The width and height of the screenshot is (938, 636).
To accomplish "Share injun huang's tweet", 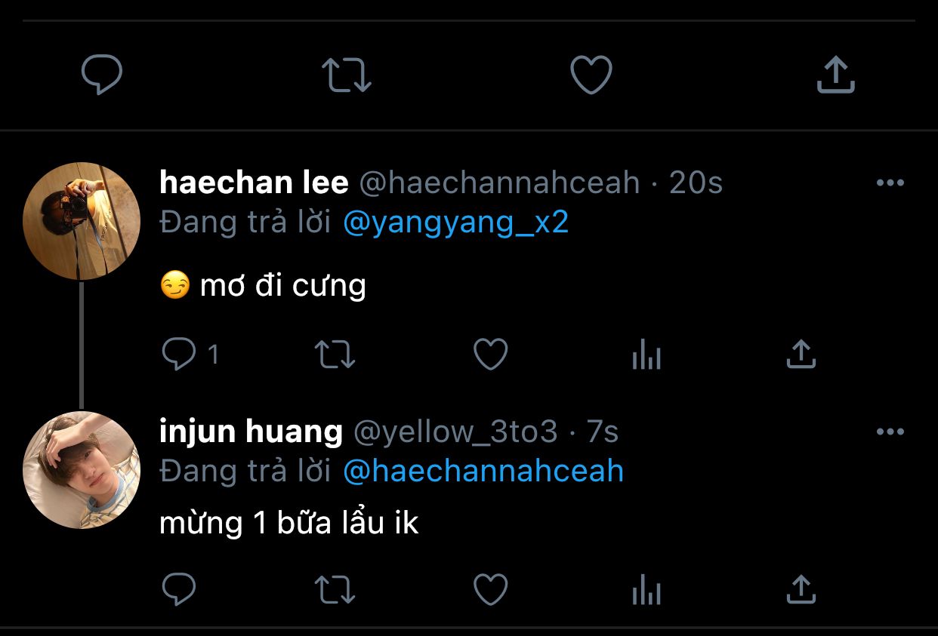I will click(801, 589).
